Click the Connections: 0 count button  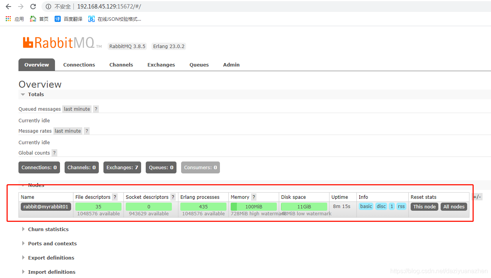click(x=39, y=168)
